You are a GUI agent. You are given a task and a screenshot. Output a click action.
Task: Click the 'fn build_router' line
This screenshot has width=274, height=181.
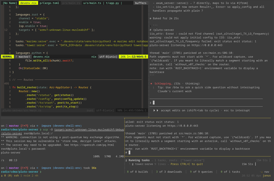(x=52, y=87)
